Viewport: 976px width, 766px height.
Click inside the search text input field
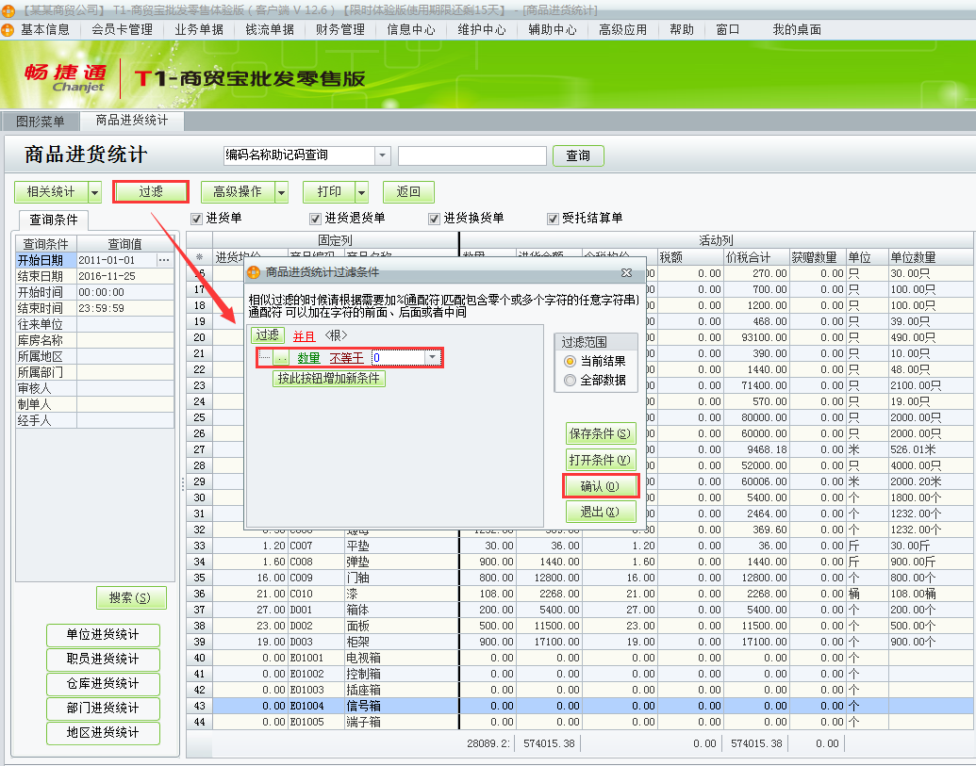pyautogui.click(x=471, y=155)
